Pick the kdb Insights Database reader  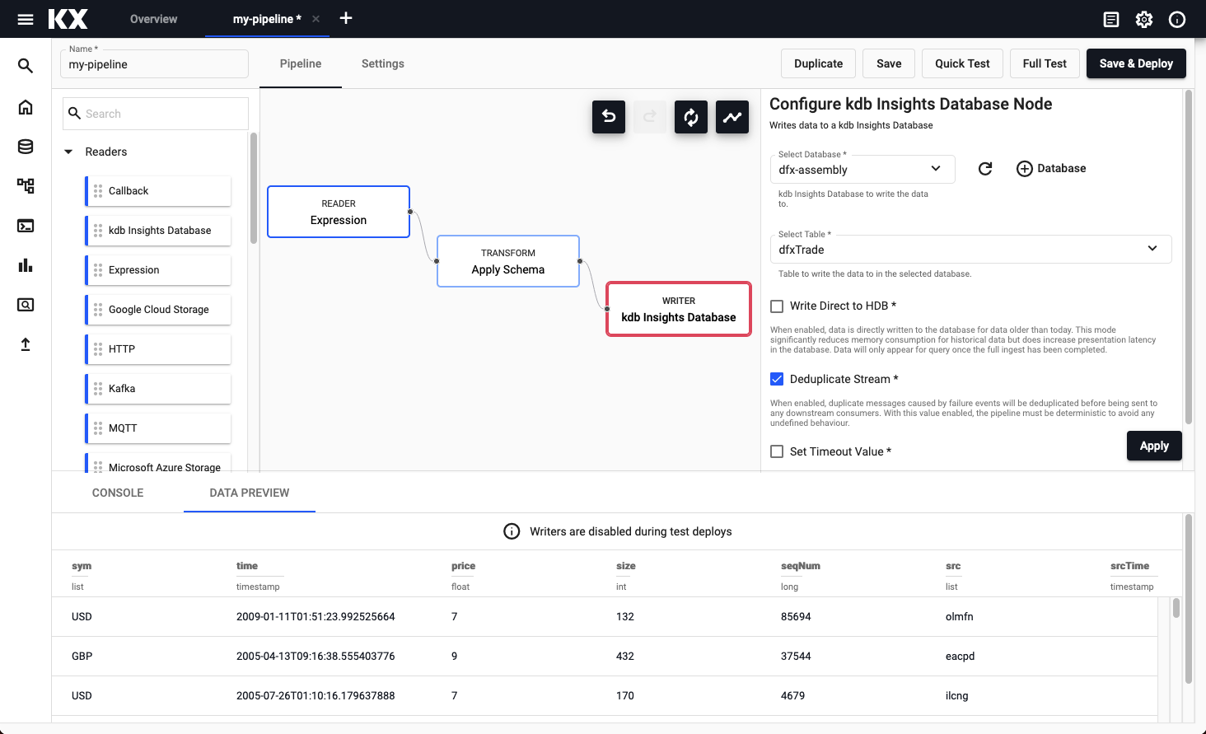tap(158, 231)
